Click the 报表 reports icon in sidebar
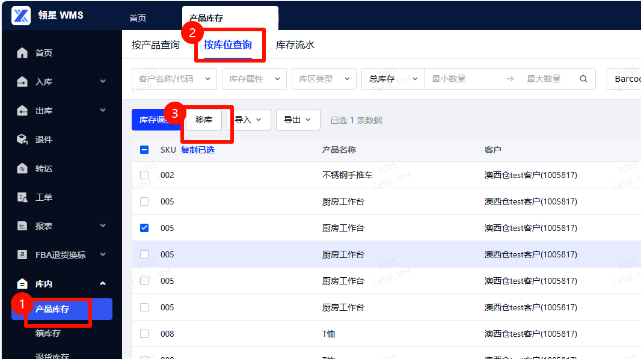 coord(22,226)
